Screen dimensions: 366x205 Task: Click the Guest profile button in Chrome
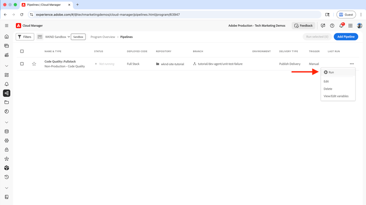[346, 15]
